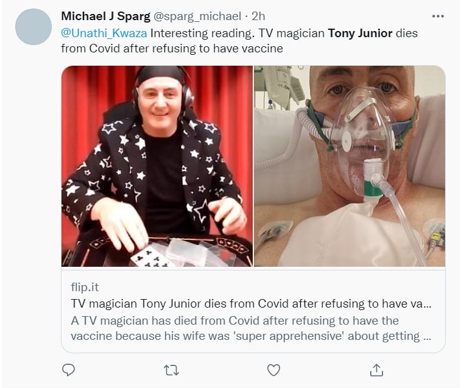Open the three-dot more options menu
Viewport: 464px width, 388px height.
point(438,16)
